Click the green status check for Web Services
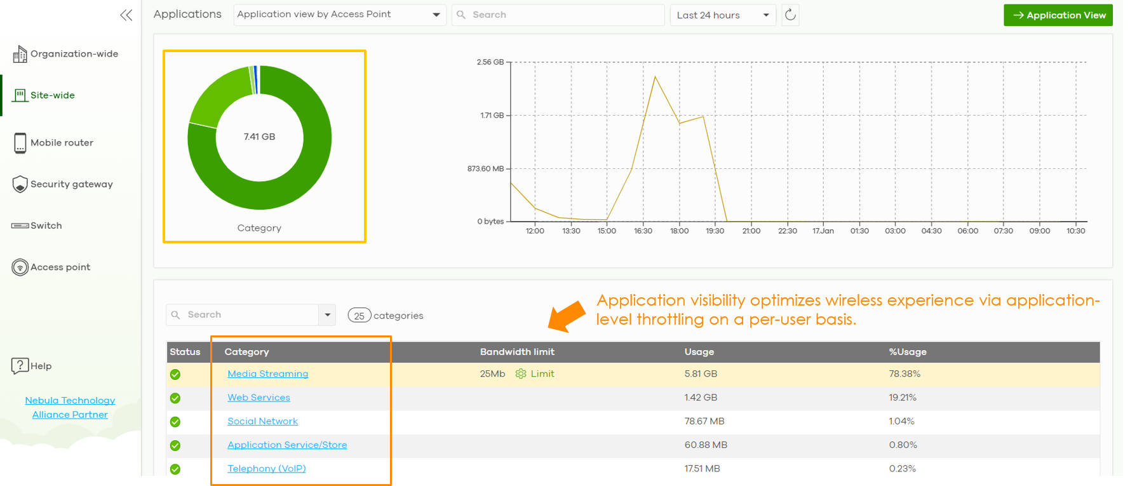 click(175, 398)
